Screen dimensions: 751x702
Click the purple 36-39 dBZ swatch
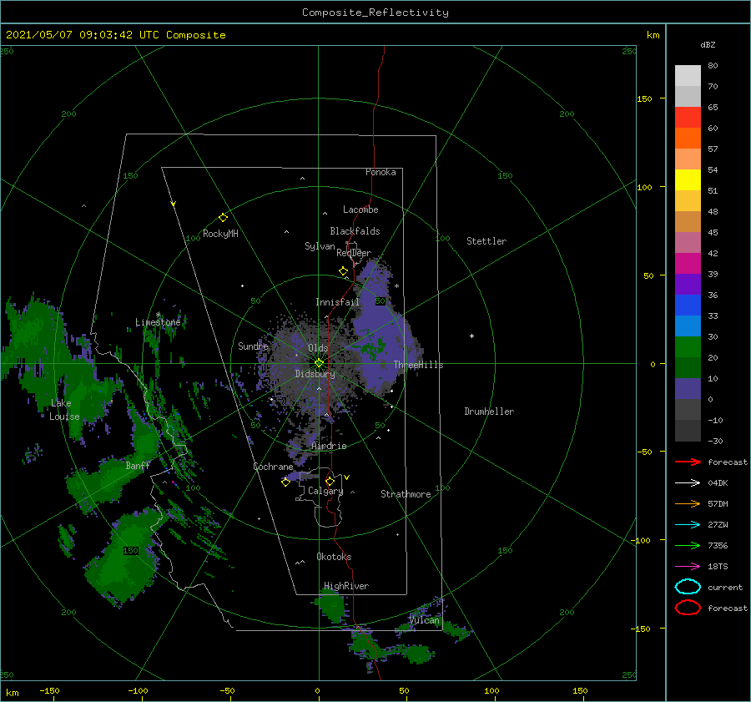pyautogui.click(x=688, y=285)
